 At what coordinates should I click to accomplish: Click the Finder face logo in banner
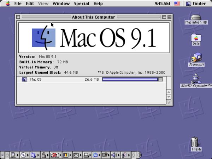(43, 38)
